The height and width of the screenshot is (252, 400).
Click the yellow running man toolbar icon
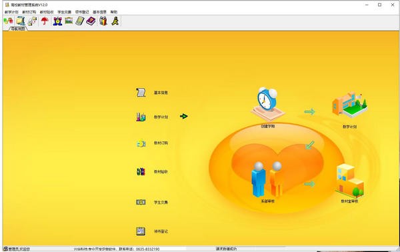tap(115, 21)
